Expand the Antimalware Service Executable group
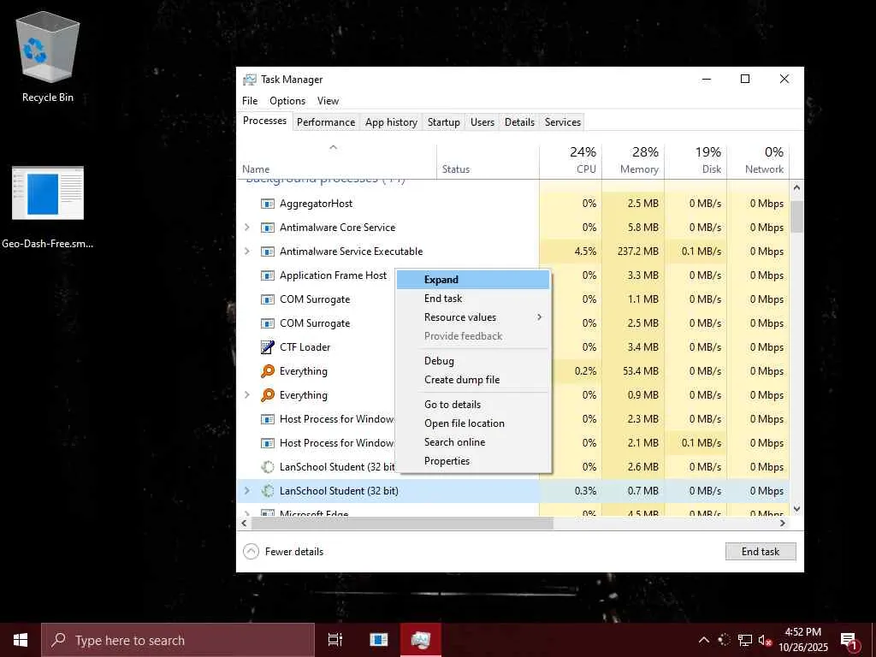This screenshot has width=876, height=657. click(247, 252)
